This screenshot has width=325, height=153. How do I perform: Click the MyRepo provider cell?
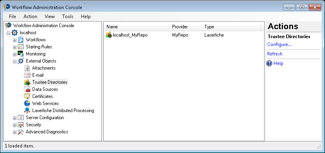coord(180,35)
